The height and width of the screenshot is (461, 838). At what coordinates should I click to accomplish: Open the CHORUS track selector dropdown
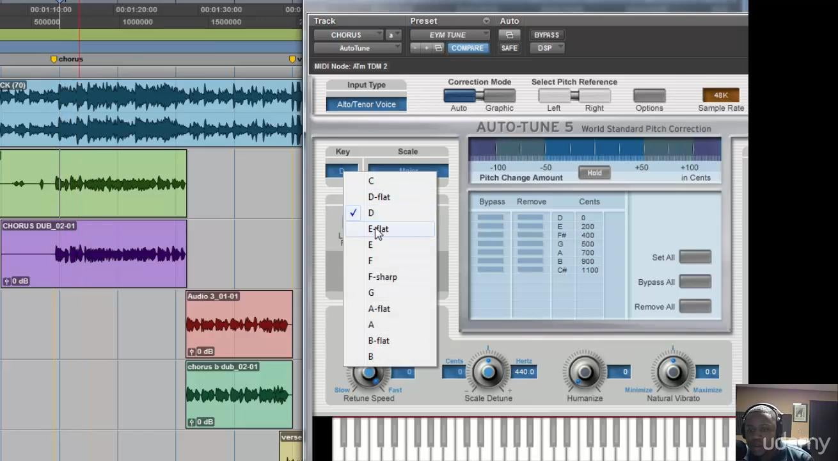[x=349, y=35]
